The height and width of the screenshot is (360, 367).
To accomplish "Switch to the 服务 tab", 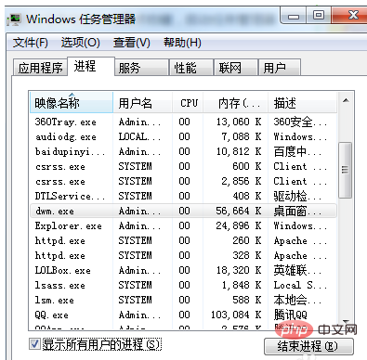I will tap(142, 68).
